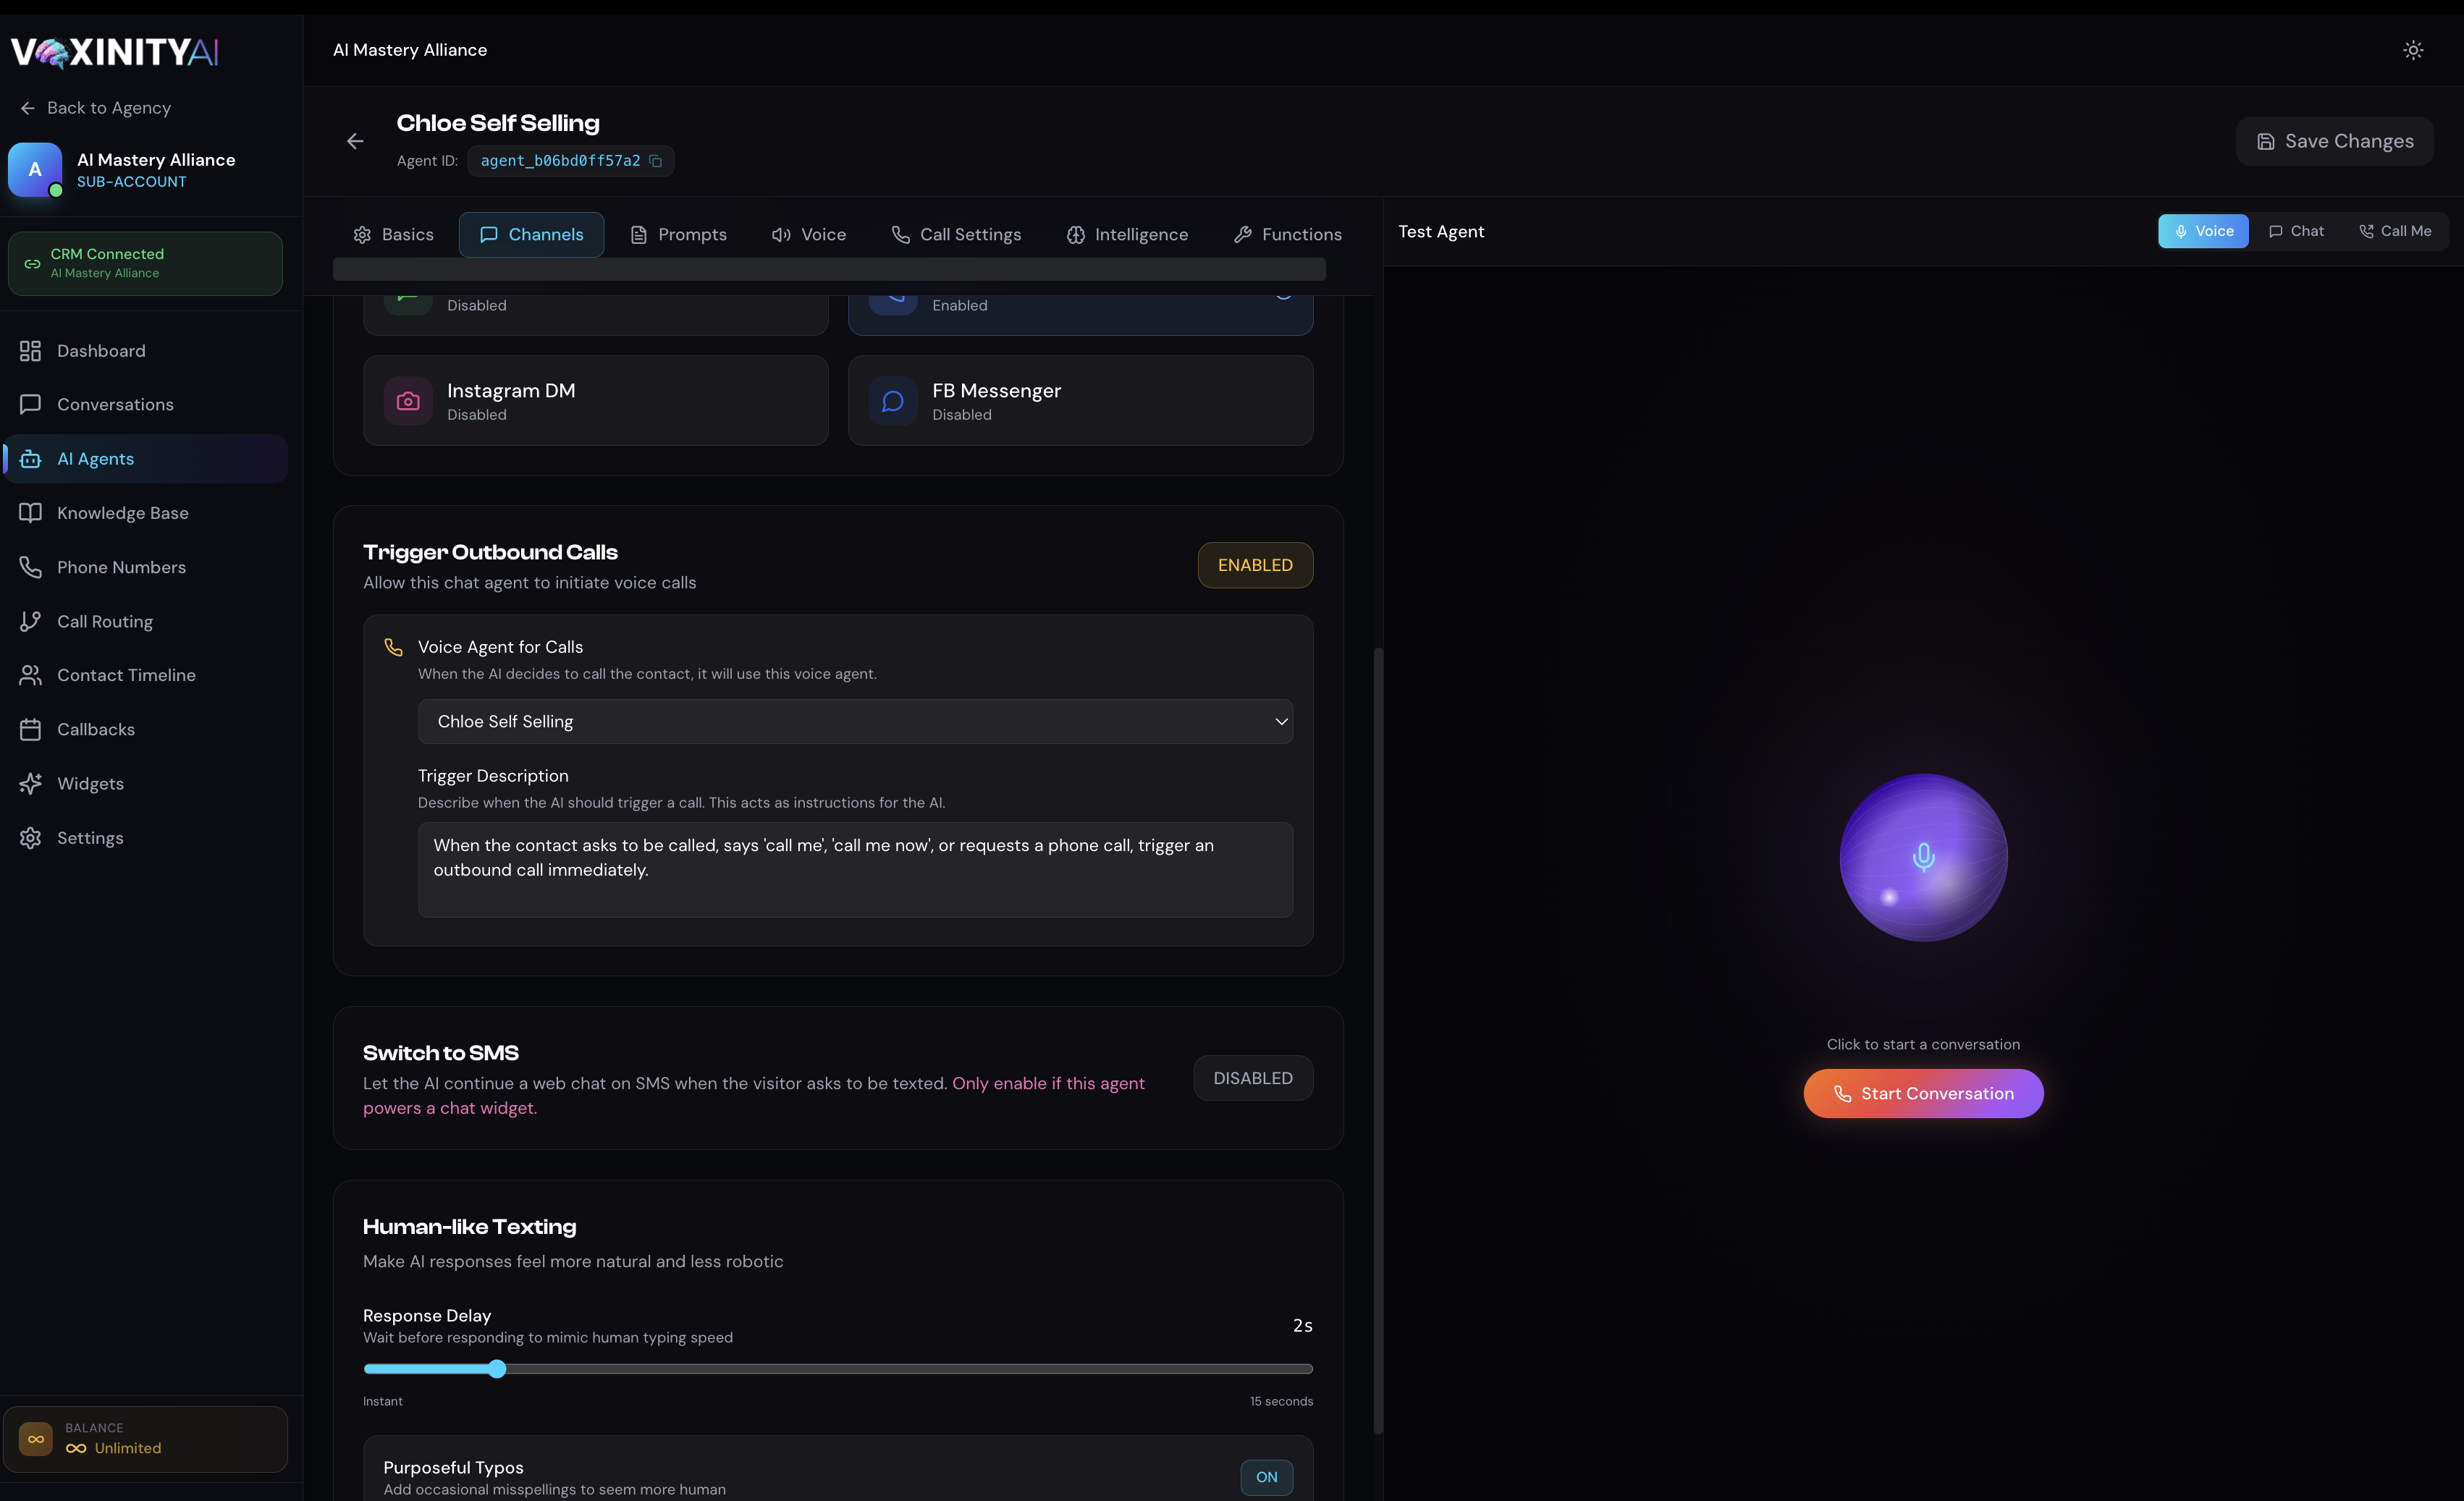The image size is (2464, 1501).
Task: Open the Call Settings tab
Action: pos(956,234)
